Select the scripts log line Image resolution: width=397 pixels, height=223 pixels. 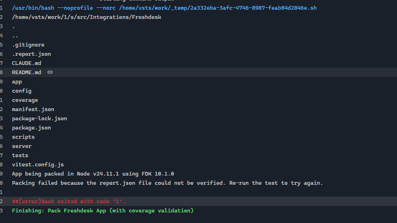pos(23,137)
